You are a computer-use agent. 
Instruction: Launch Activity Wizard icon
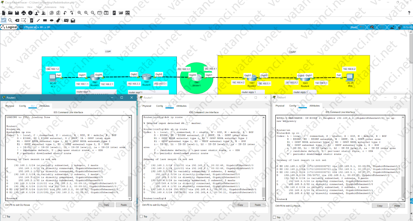[x=37, y=13]
